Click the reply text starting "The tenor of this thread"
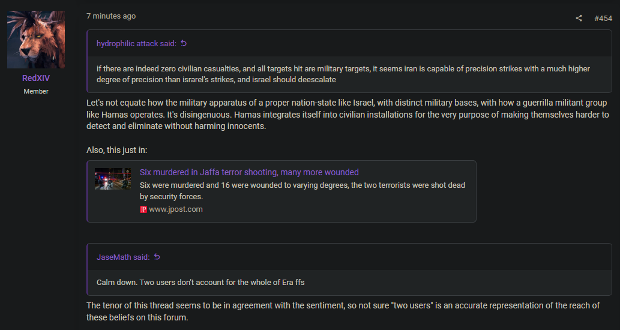Image resolution: width=620 pixels, height=330 pixels. 343,311
